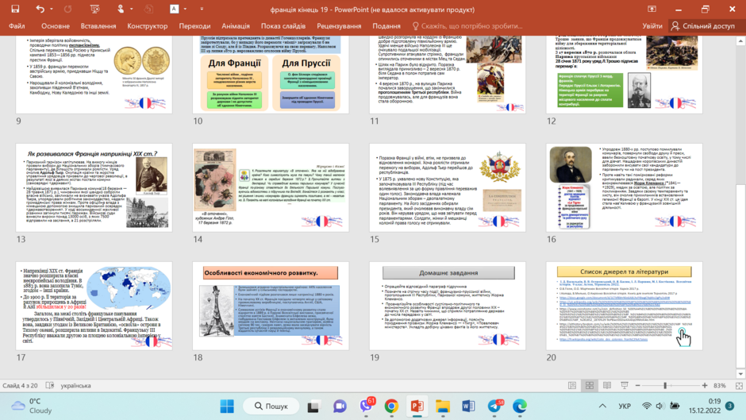Open the Подання ribbon tab
The image size is (746, 420).
[x=386, y=26]
